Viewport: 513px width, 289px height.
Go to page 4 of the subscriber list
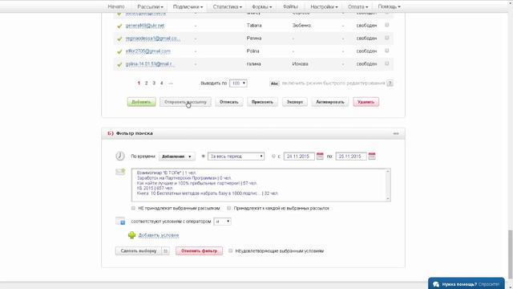tap(162, 83)
